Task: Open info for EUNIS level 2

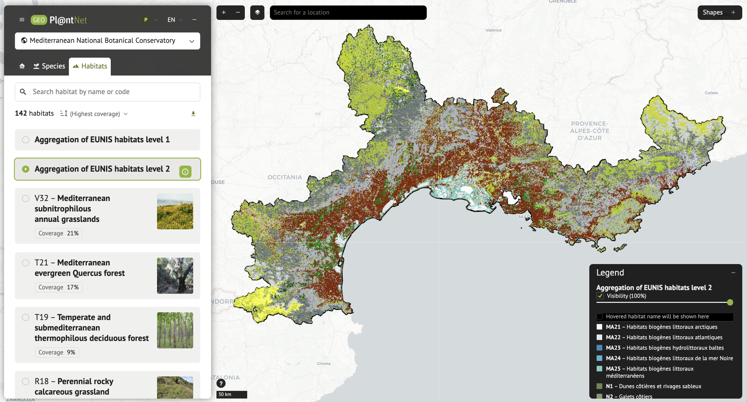Action: (x=185, y=172)
